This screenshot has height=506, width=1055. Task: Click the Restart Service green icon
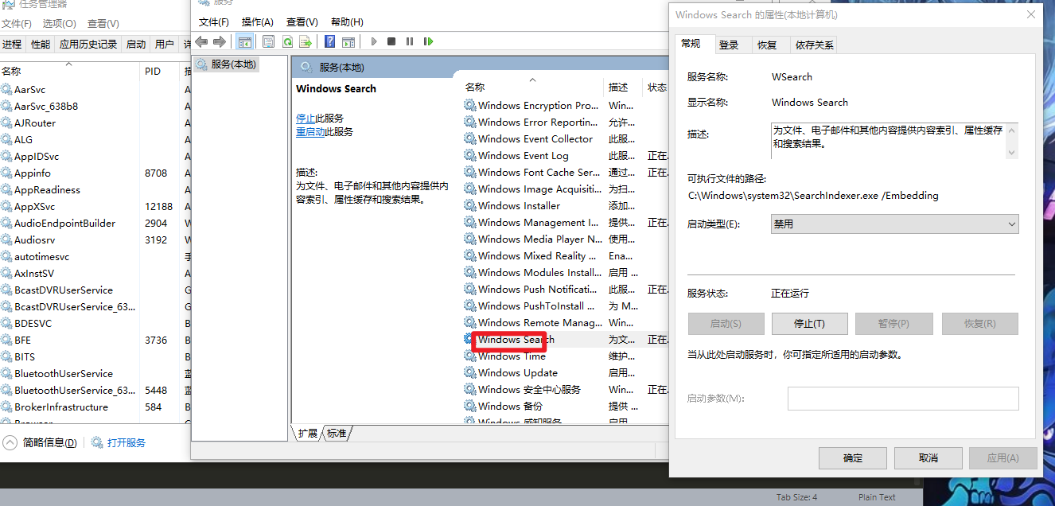coord(428,41)
